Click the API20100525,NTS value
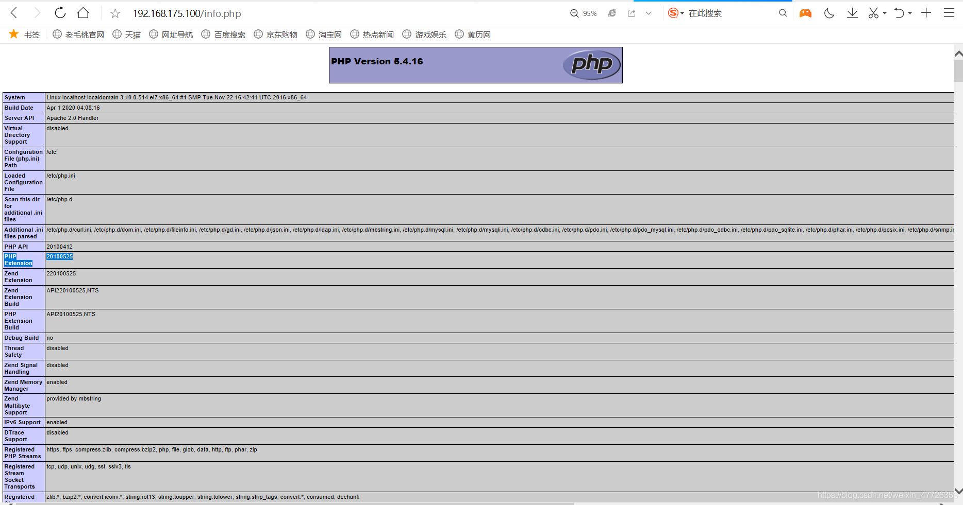 pos(71,314)
